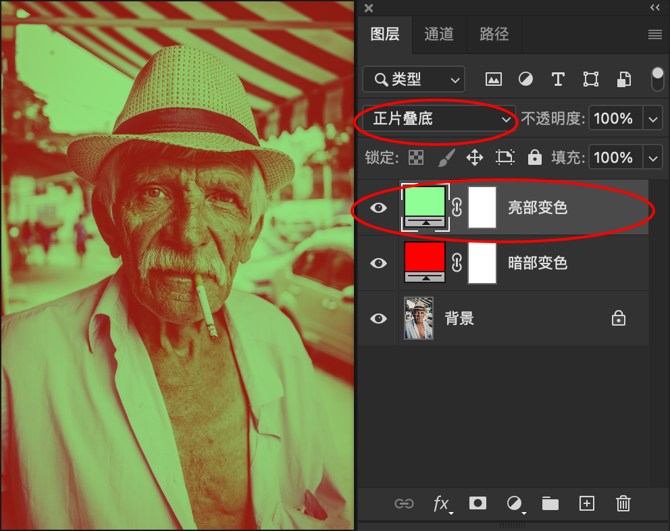Click the 亮部变色 layer name
Screen dimensions: 670x531
(x=538, y=207)
